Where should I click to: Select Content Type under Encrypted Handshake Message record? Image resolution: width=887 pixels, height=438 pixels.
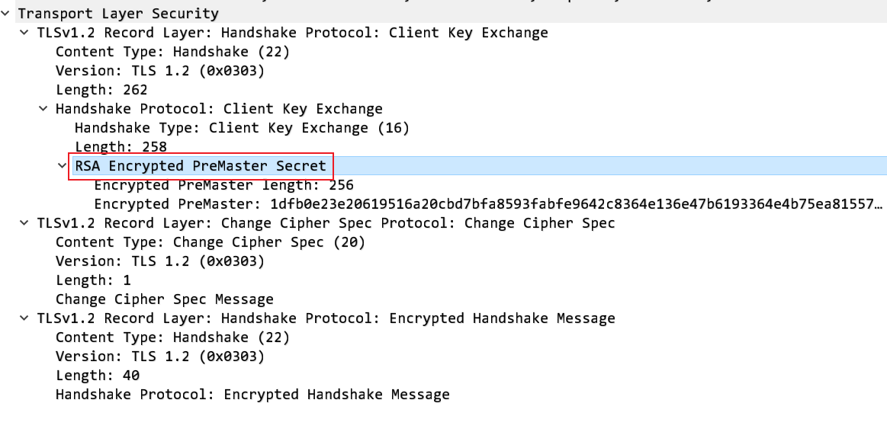[172, 337]
